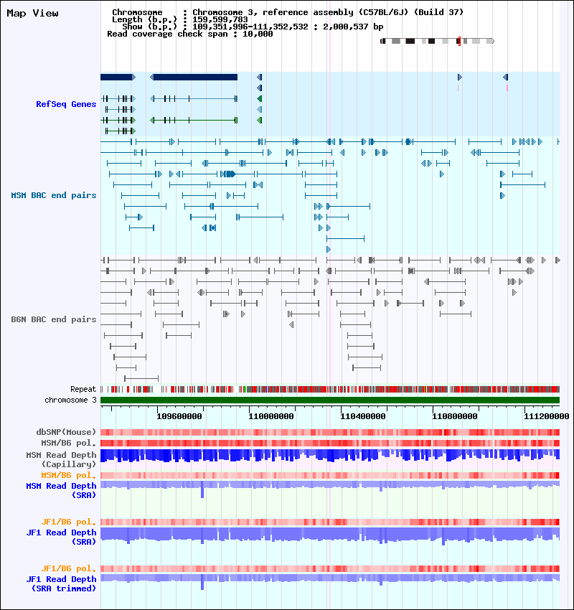
Task: Open JF1/B6 pol. link above JF1 Read Depth (SRA)
Action: click(x=69, y=522)
